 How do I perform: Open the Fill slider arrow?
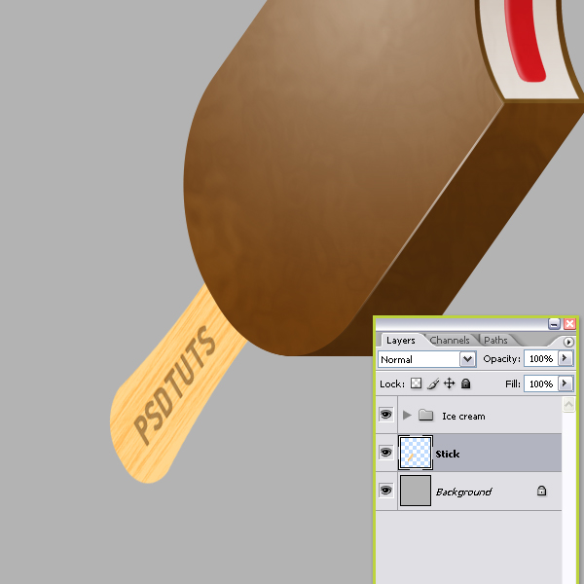[x=565, y=383]
